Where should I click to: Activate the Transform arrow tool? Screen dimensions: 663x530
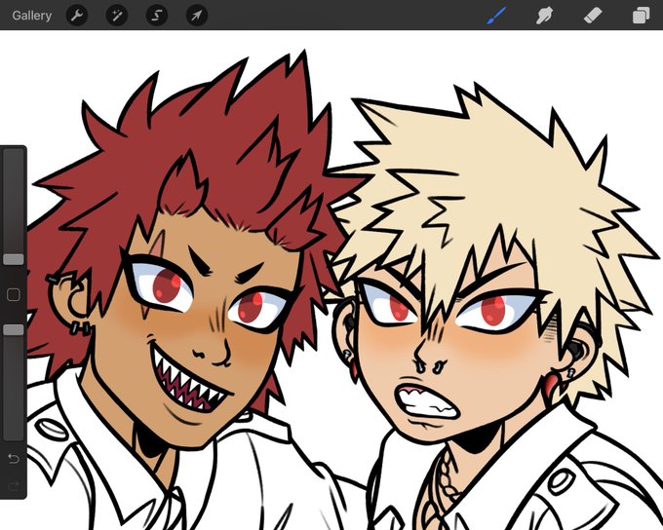point(197,16)
